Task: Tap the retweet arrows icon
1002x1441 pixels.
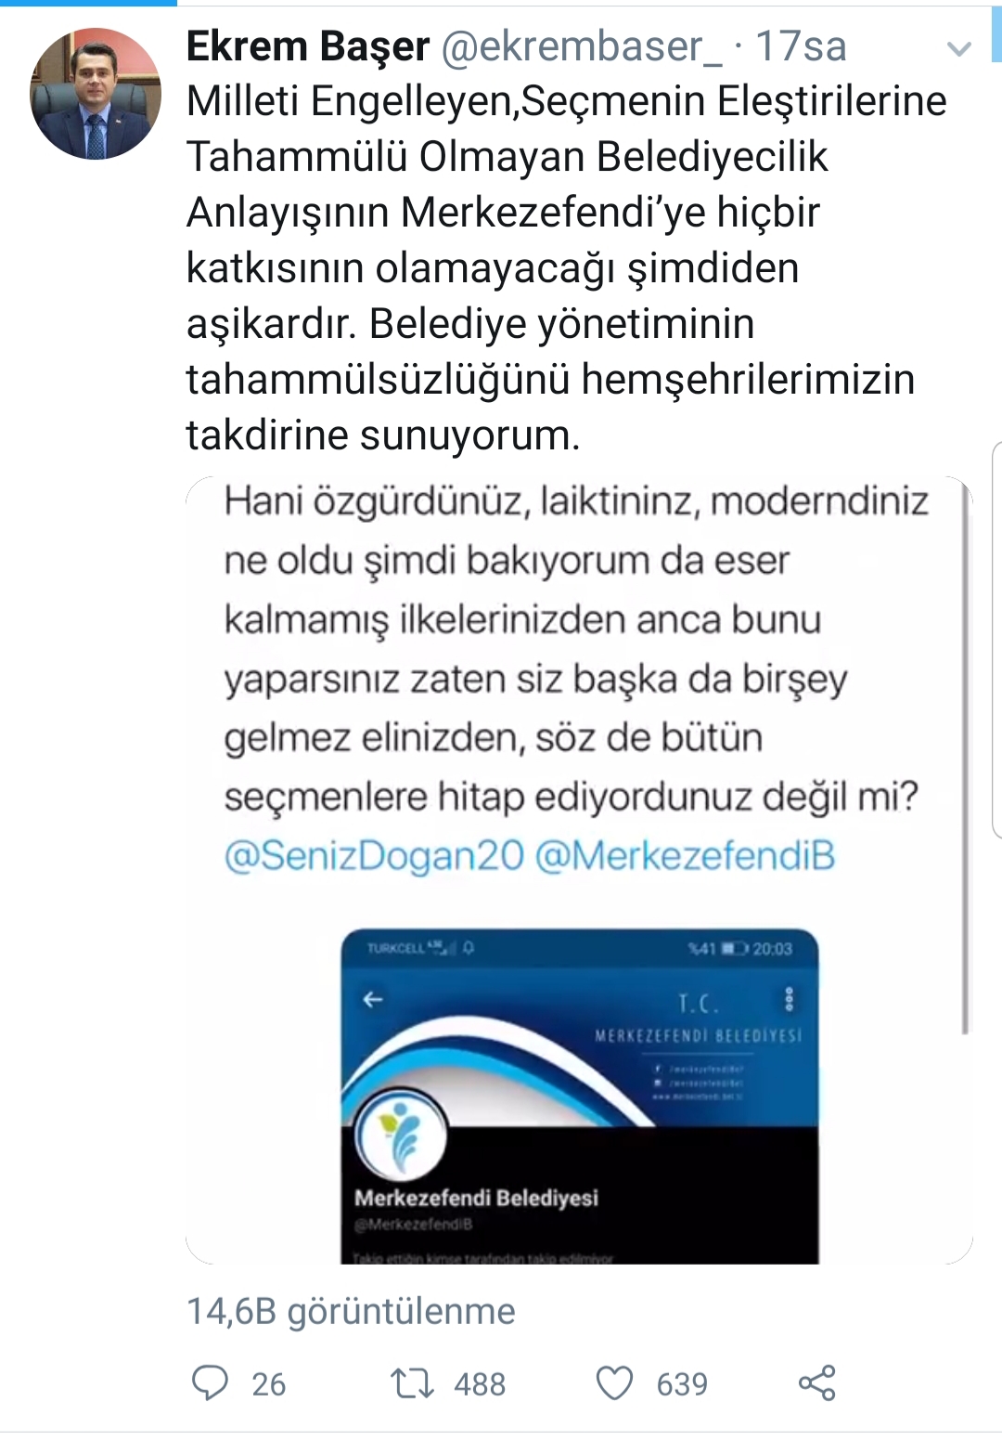Action: click(x=412, y=1383)
